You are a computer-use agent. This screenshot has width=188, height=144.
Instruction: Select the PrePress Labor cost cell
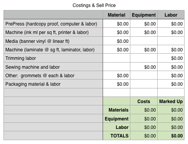(171, 24)
